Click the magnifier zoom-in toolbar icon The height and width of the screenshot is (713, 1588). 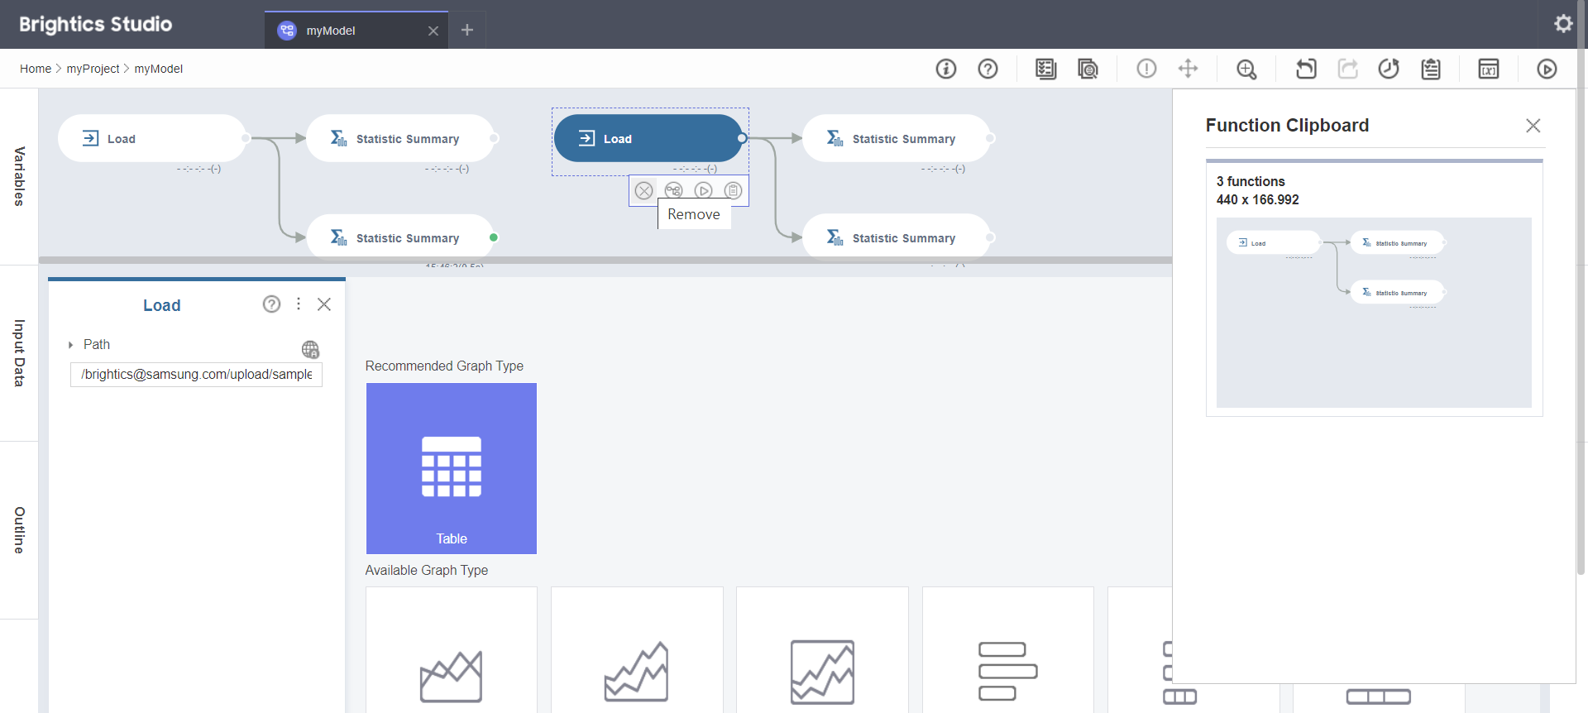pyautogui.click(x=1246, y=69)
